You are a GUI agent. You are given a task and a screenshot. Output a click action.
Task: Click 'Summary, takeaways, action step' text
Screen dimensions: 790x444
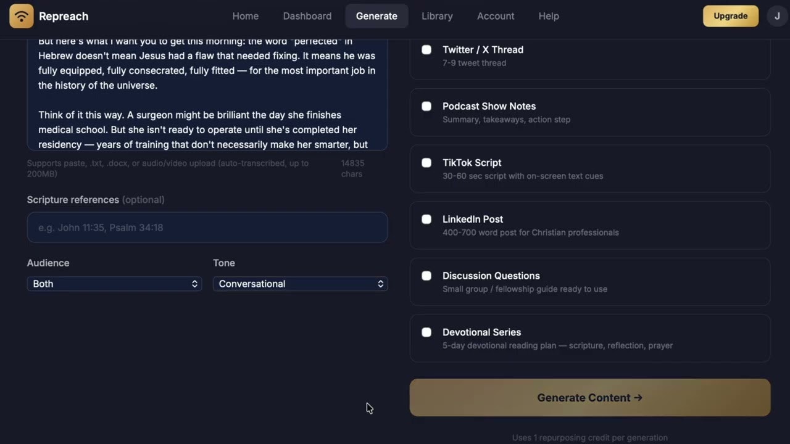(x=507, y=120)
